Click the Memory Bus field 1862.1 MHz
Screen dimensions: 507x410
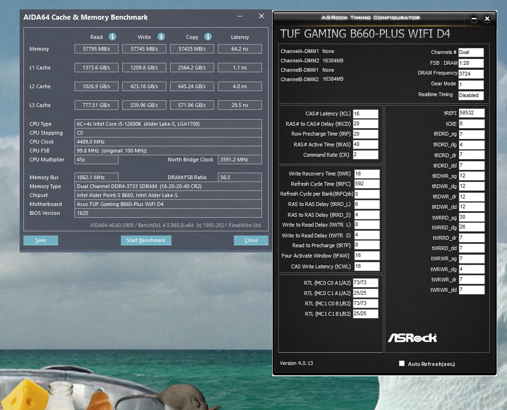(x=97, y=177)
